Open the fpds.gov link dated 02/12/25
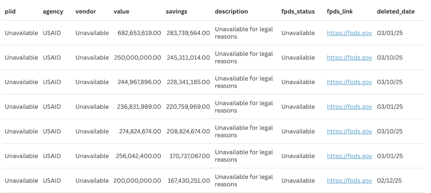431x193 pixels. click(349, 181)
